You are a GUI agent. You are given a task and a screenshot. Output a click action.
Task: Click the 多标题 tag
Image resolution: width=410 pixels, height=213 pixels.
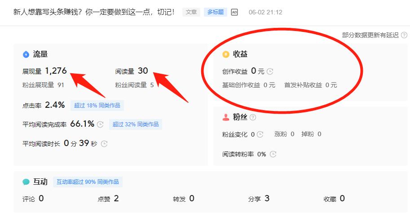216,12
